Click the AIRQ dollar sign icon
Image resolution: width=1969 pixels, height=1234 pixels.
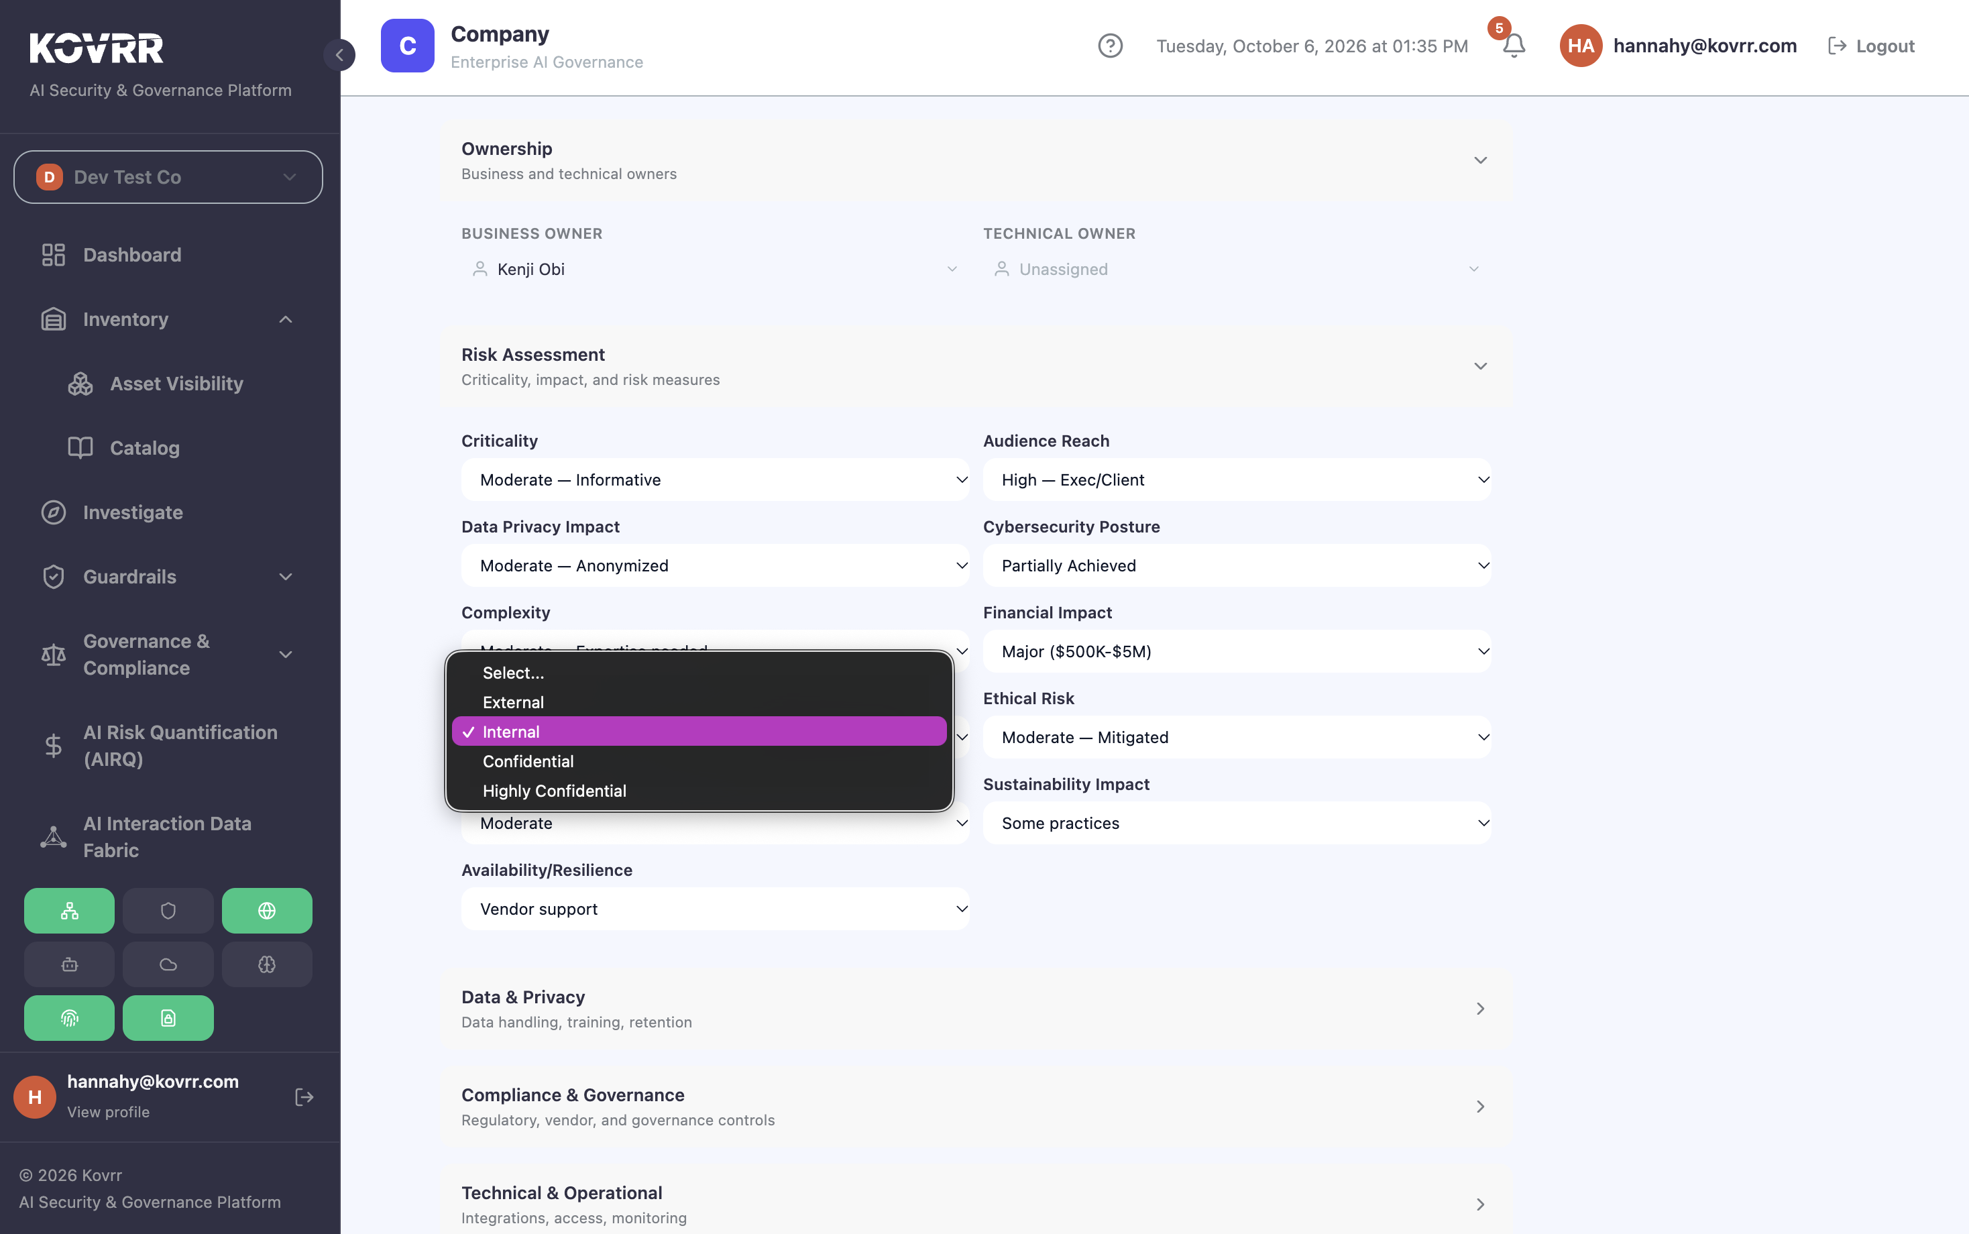click(54, 746)
